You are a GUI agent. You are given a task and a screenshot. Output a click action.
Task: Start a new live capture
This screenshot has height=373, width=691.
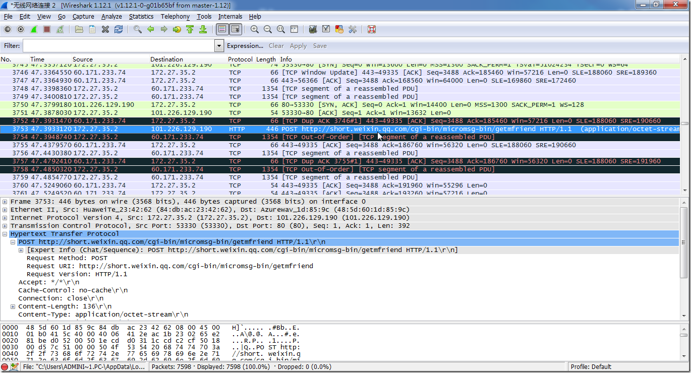[x=34, y=29]
